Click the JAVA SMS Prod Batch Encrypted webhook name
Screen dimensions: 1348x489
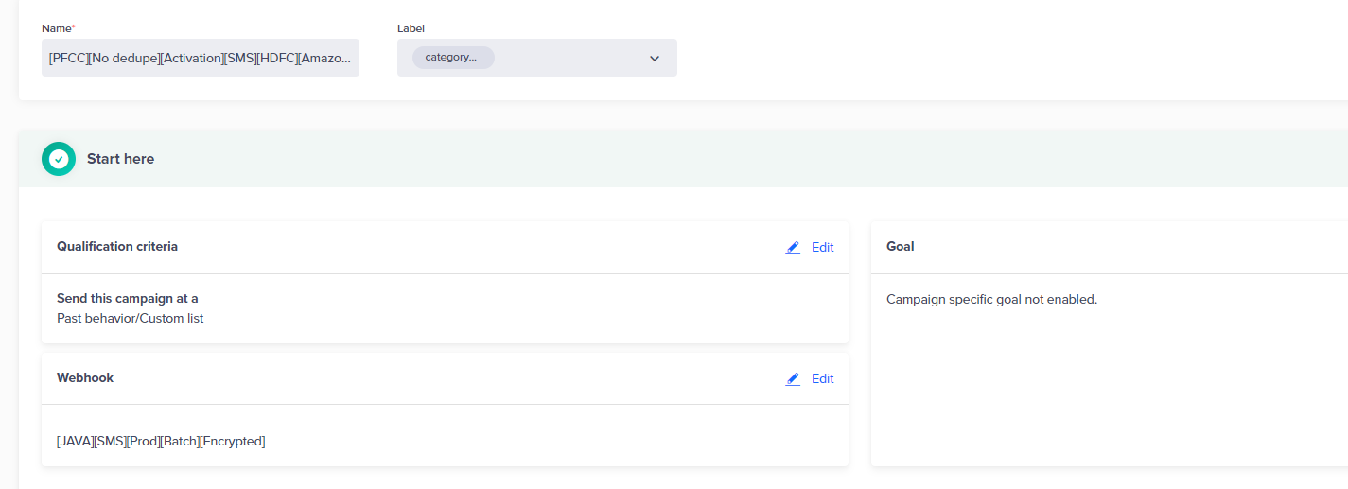pos(161,442)
